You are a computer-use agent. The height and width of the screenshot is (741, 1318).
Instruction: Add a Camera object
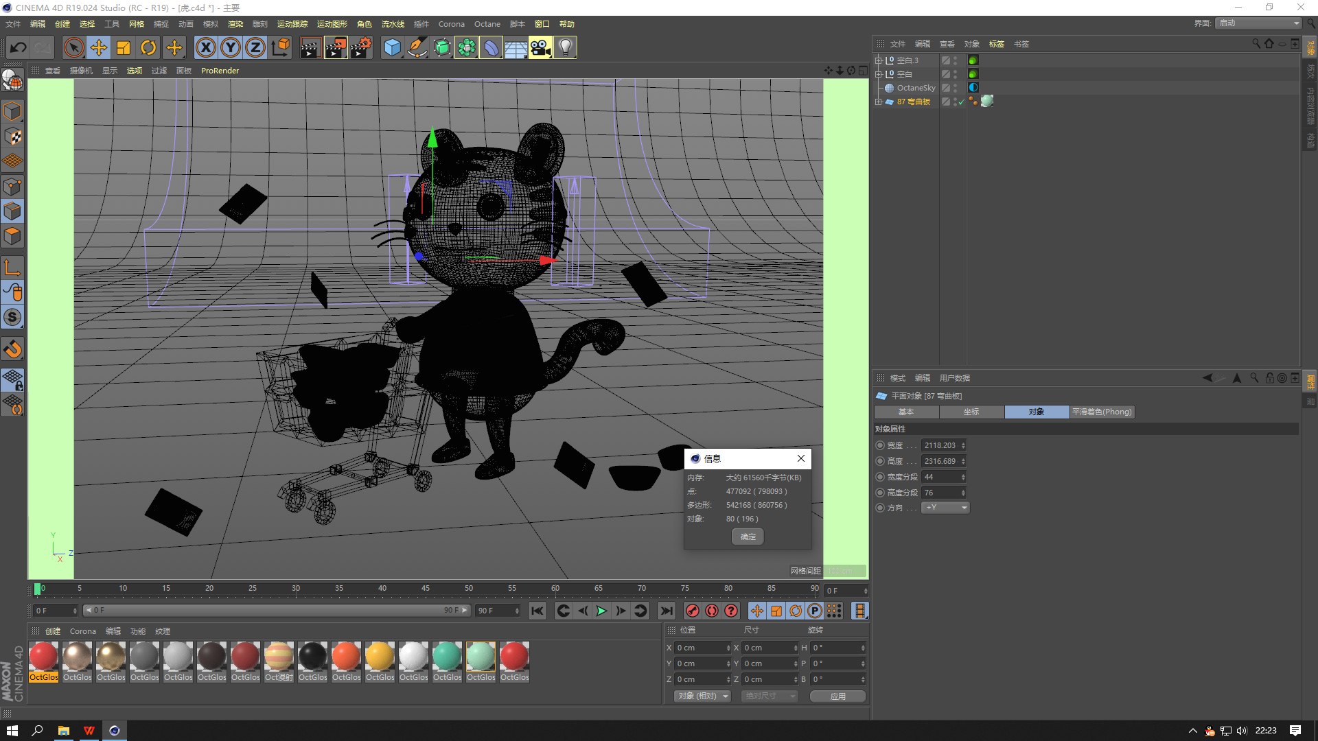540,47
